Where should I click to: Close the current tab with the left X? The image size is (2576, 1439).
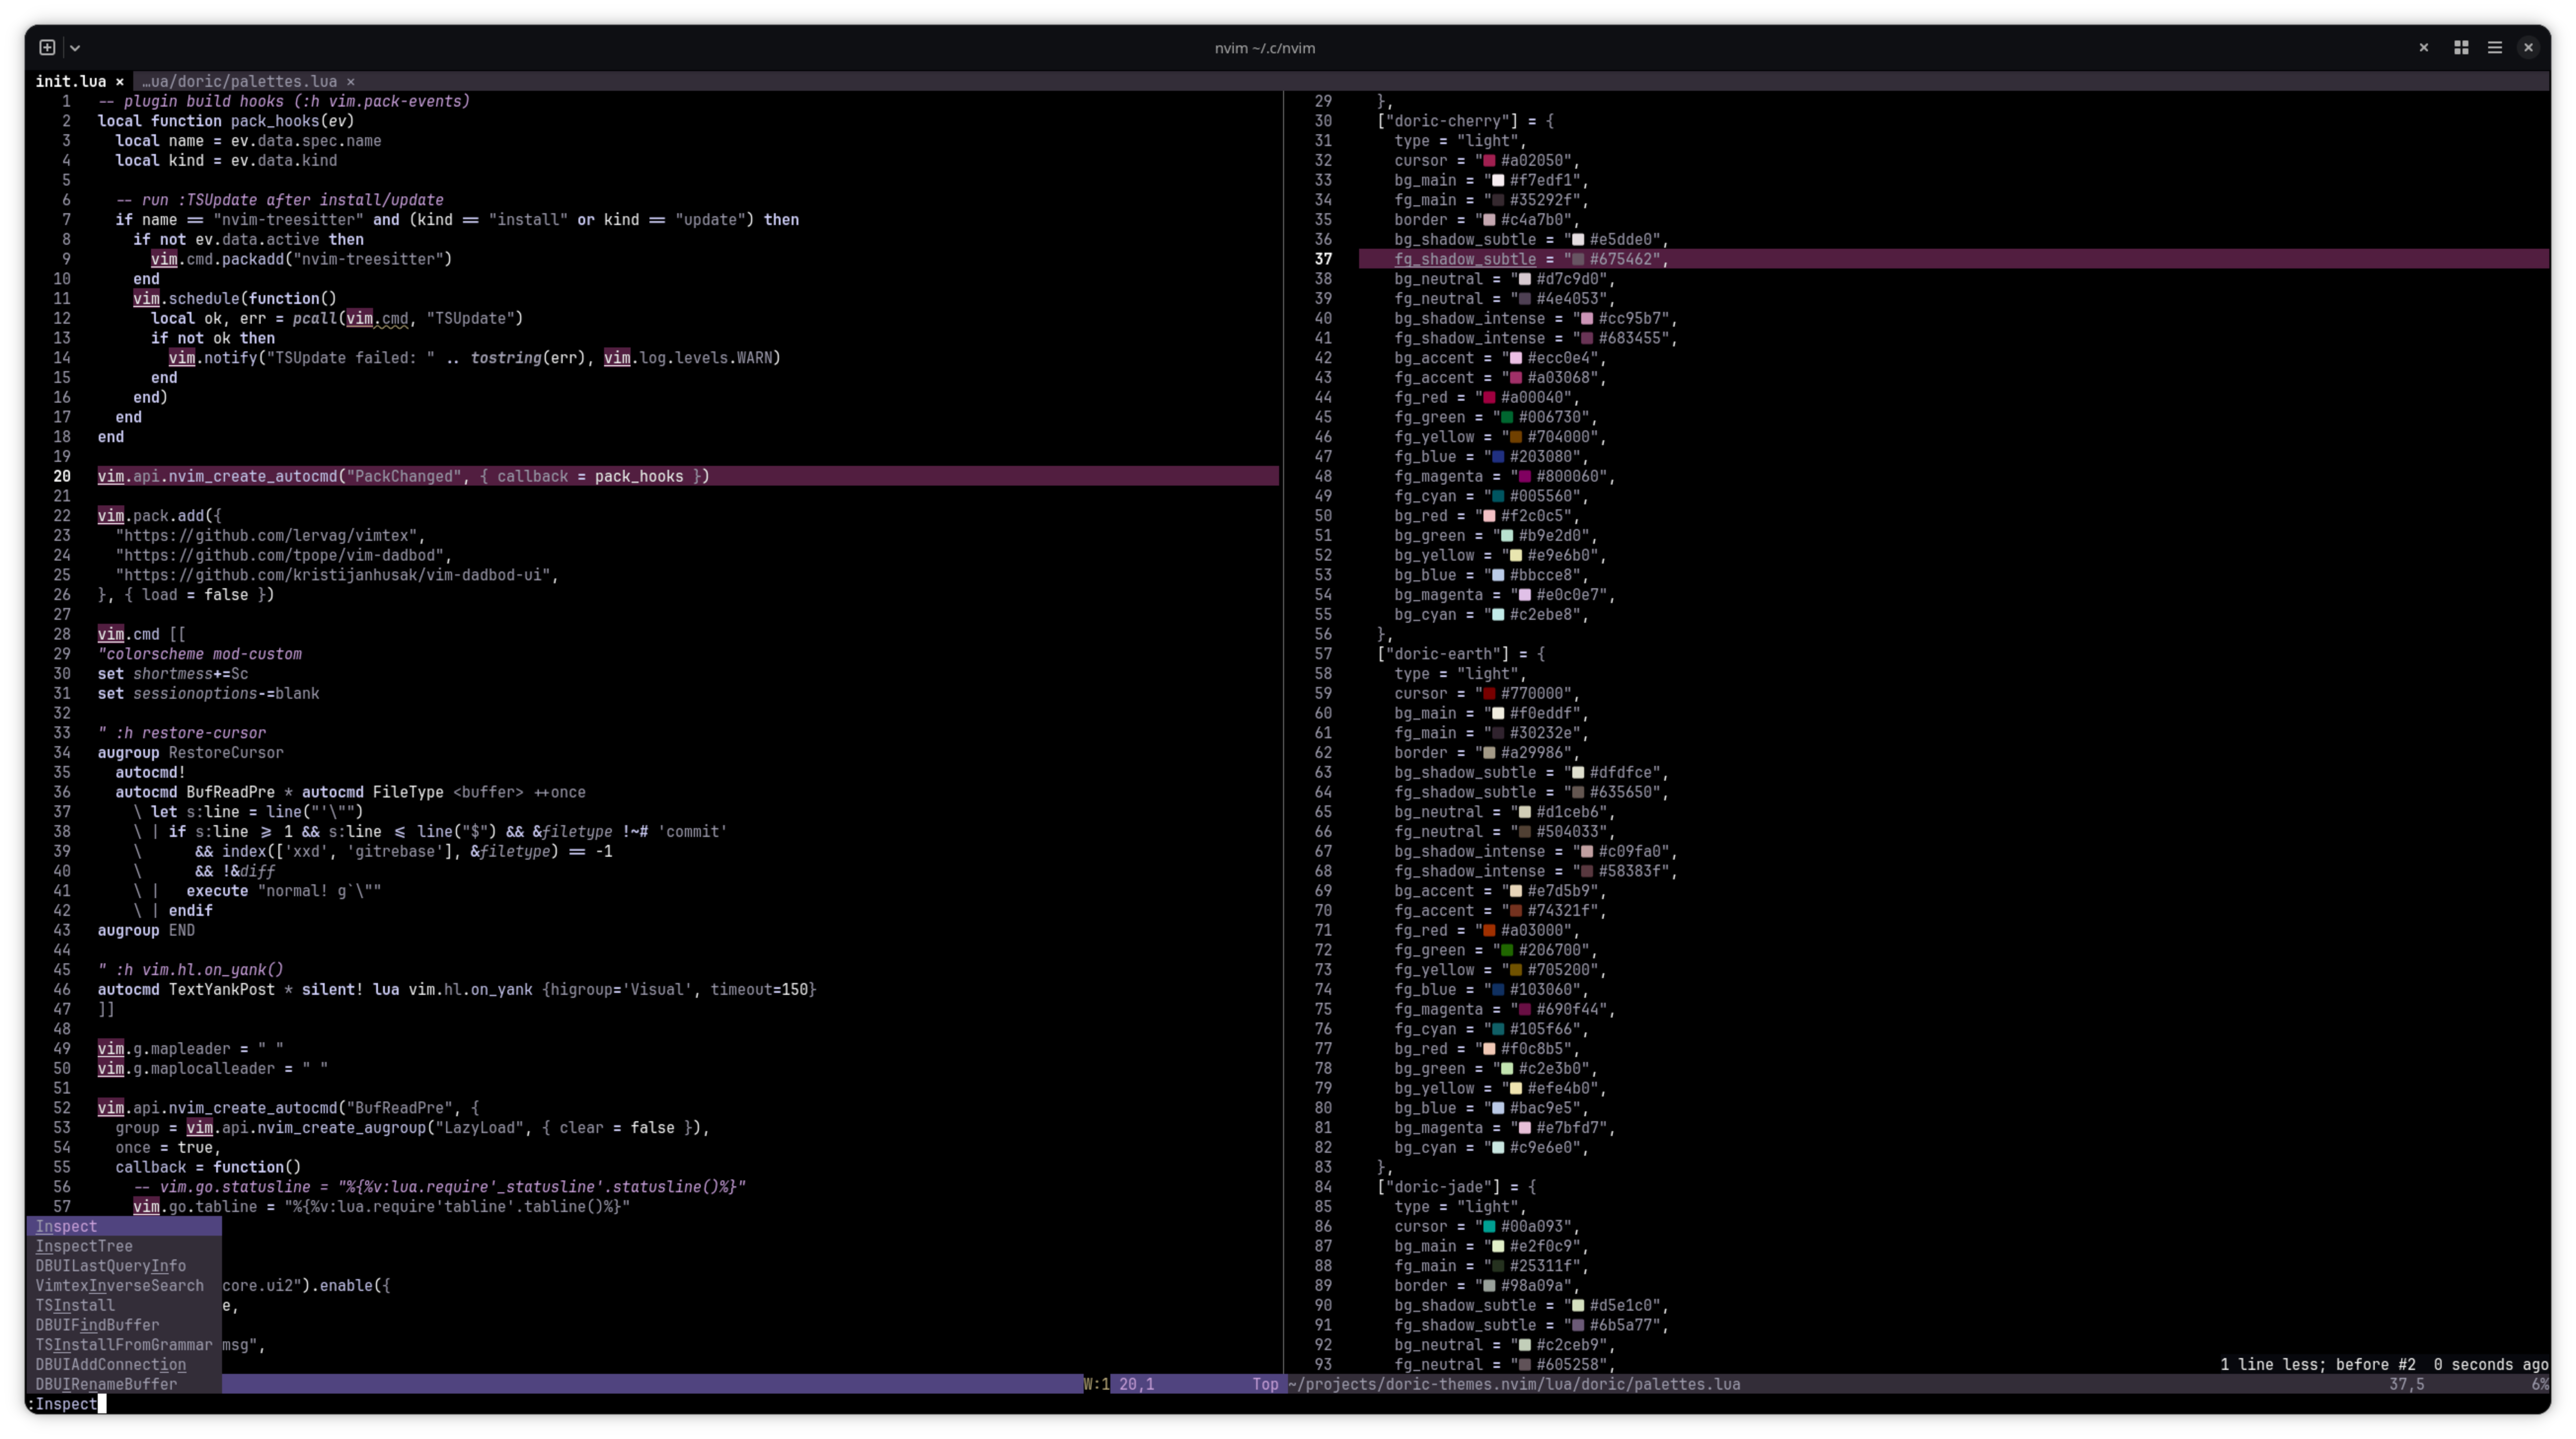[2423, 47]
